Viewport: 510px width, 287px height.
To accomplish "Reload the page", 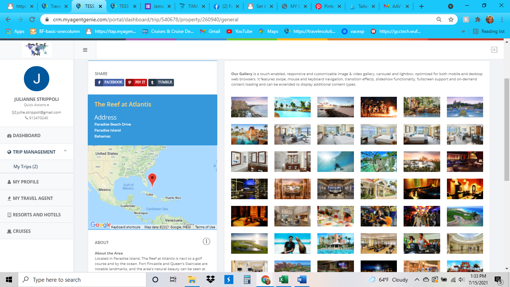I will (32, 19).
